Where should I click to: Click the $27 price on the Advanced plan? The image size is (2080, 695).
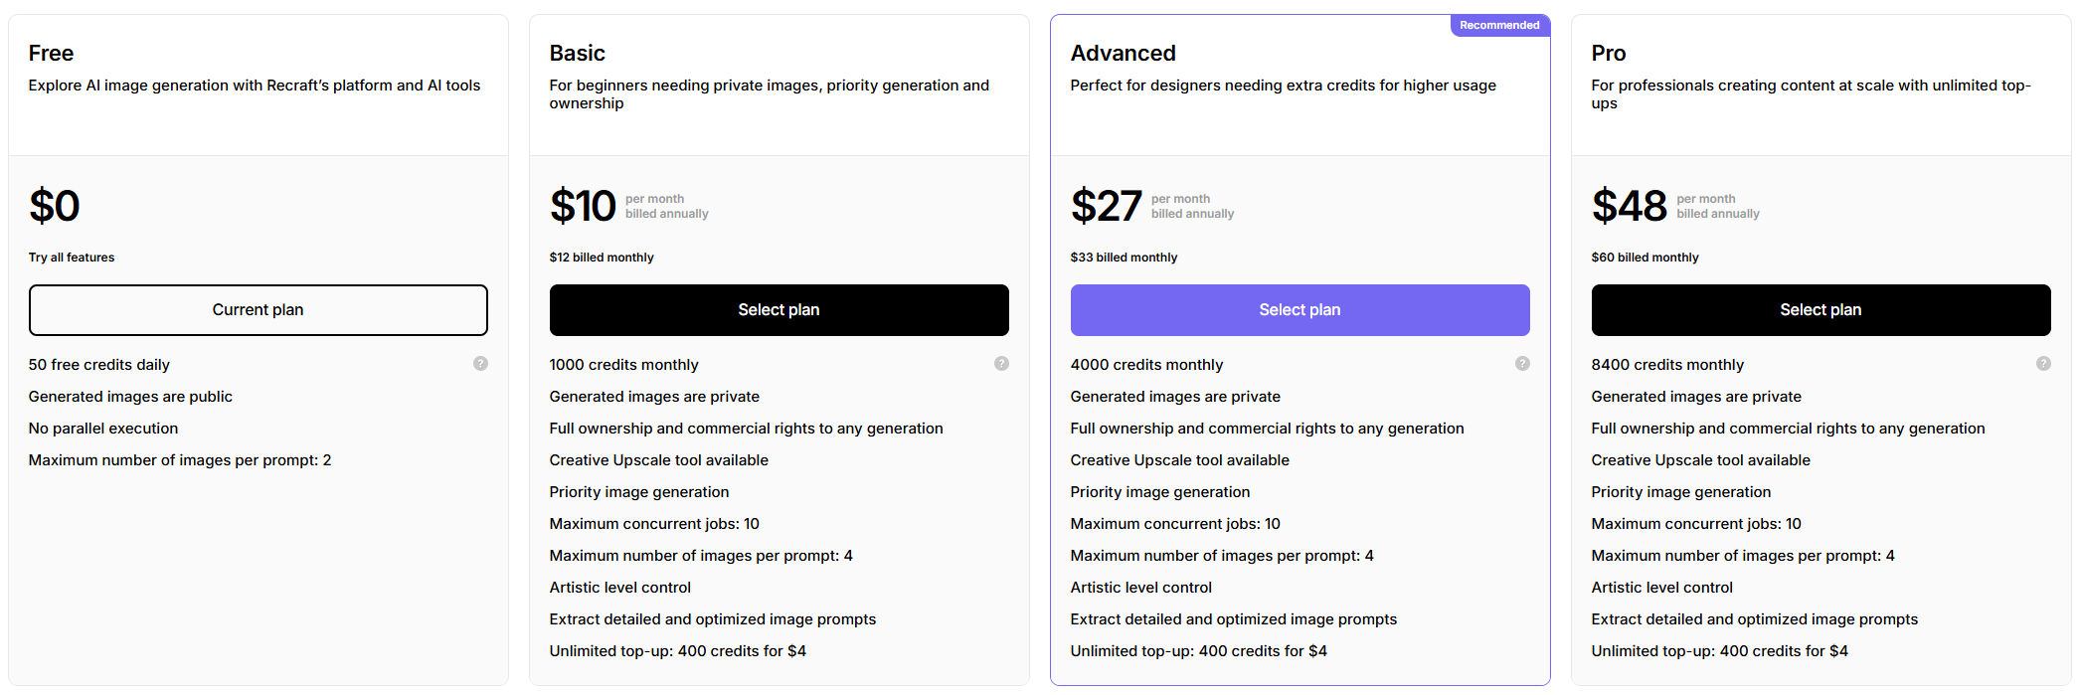pyautogui.click(x=1106, y=207)
